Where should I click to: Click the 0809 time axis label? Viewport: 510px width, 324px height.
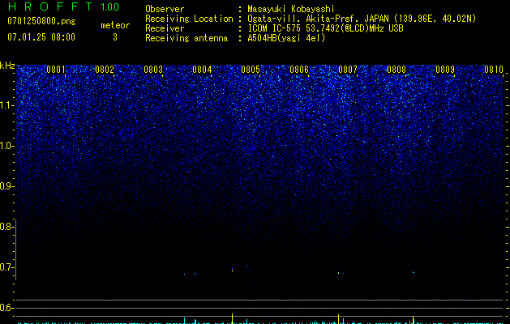pyautogui.click(x=445, y=69)
